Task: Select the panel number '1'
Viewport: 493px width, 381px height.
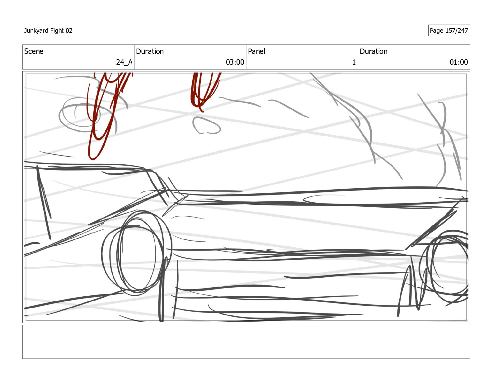Action: [x=354, y=62]
